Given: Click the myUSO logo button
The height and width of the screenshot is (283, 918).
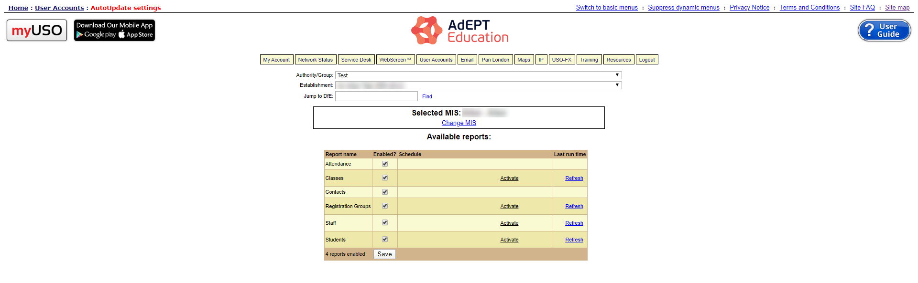Looking at the screenshot, I should coord(37,30).
